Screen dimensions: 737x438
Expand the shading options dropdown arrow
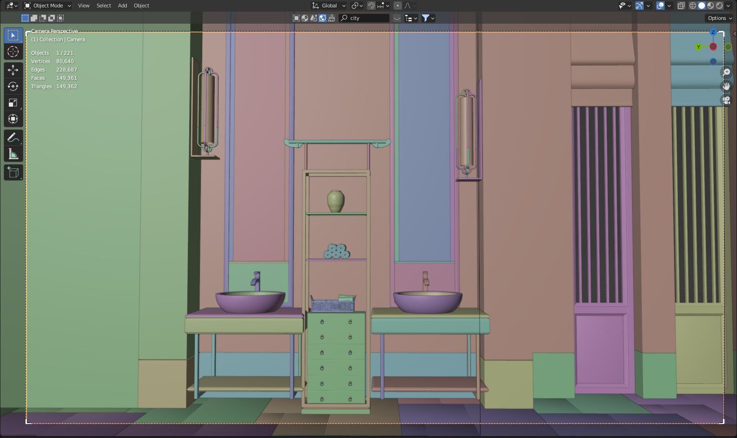tap(728, 6)
